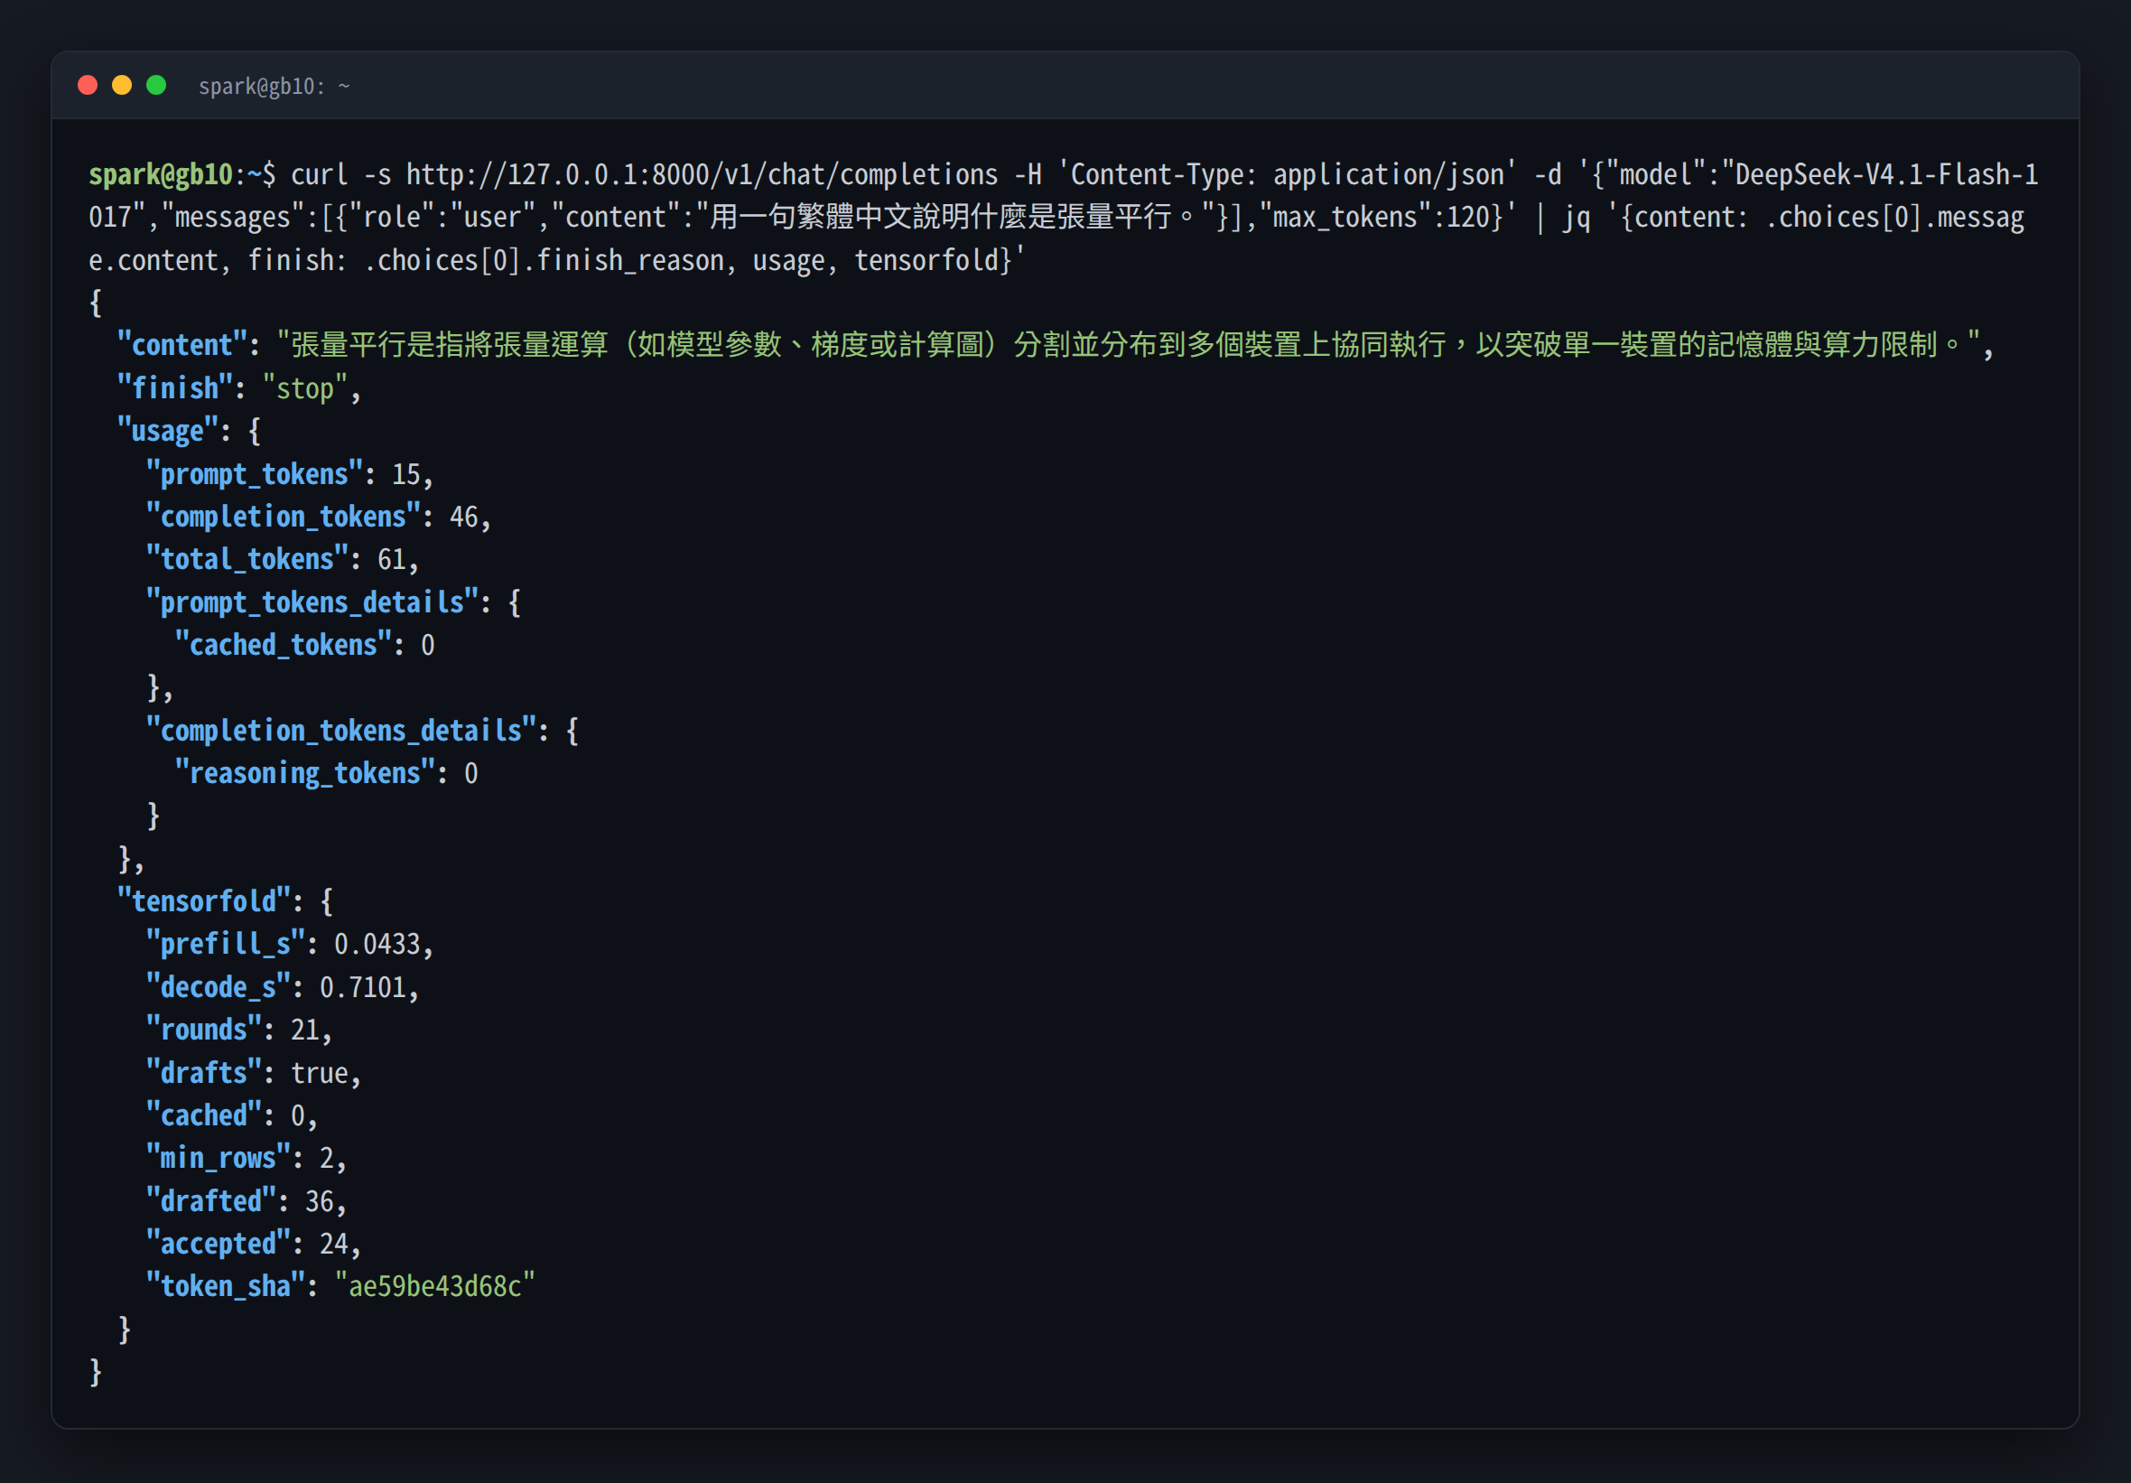Click the window title spark@gb10: ~
Viewport: 2131px width, 1483px height.
coord(274,87)
